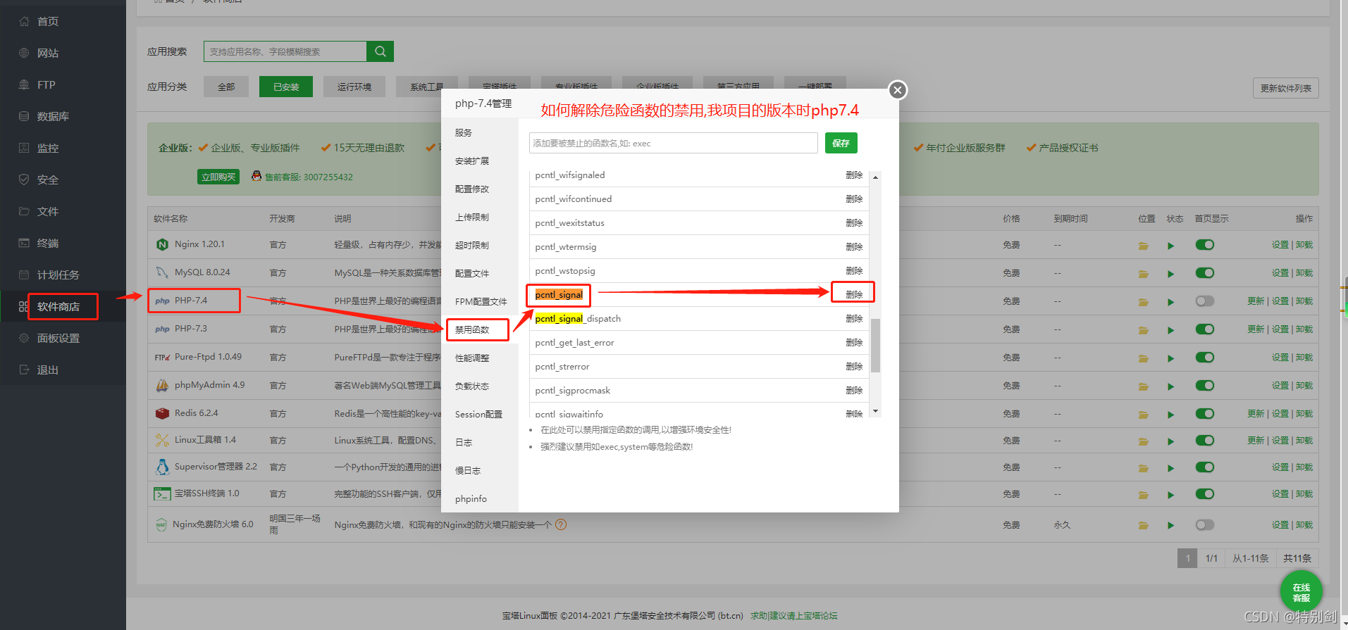Open PHP-7.4 folder location icon
The width and height of the screenshot is (1348, 630).
1143,302
